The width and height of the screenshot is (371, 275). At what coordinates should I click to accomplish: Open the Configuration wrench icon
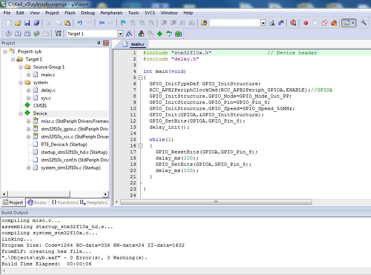coord(363,23)
